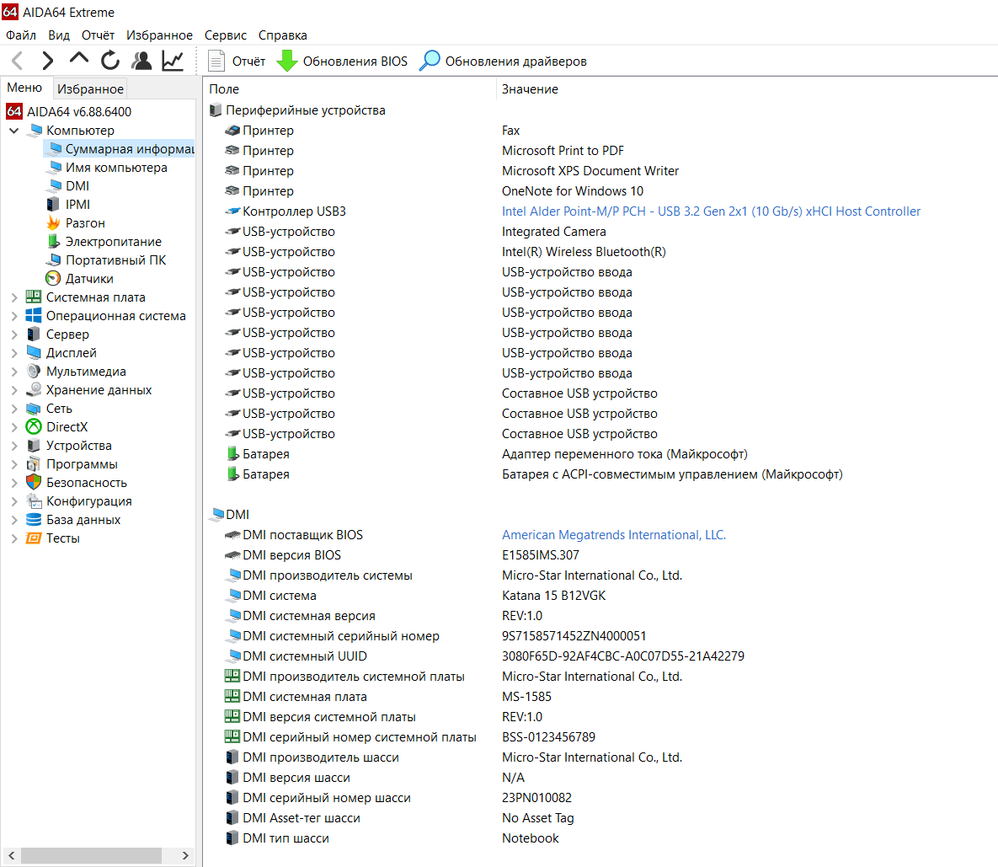Click the База данных database icon
Screen dimensions: 998x867
[34, 519]
